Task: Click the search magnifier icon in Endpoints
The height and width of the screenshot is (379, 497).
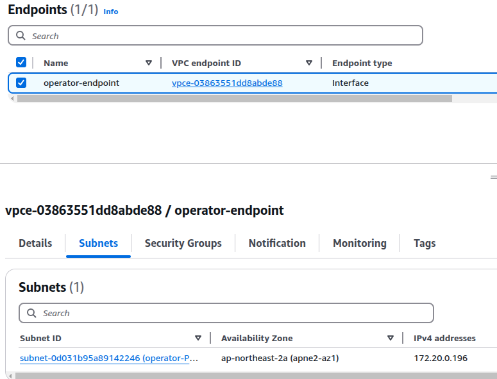Action: pos(21,36)
